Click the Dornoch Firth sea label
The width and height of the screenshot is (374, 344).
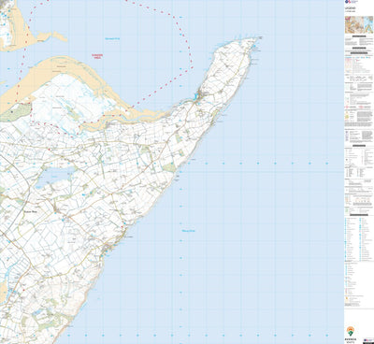112,38
